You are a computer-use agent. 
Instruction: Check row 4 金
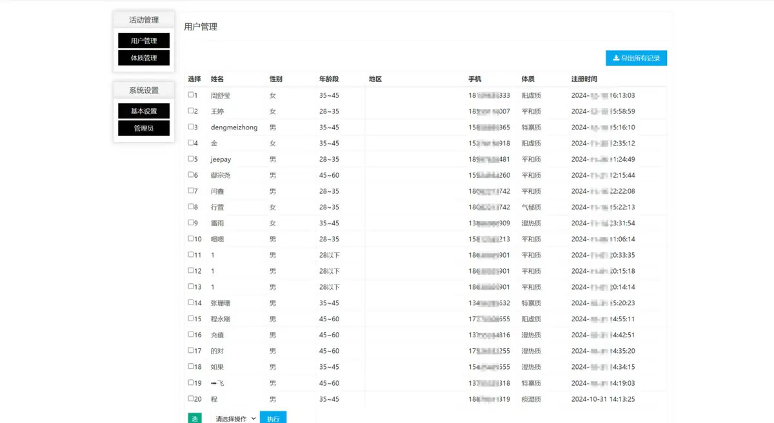pyautogui.click(x=191, y=143)
